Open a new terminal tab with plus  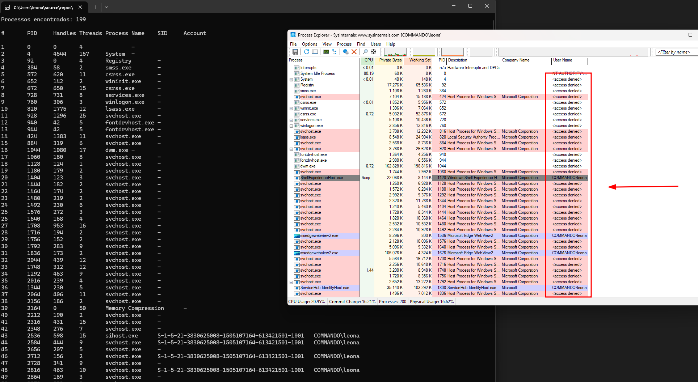coord(96,7)
